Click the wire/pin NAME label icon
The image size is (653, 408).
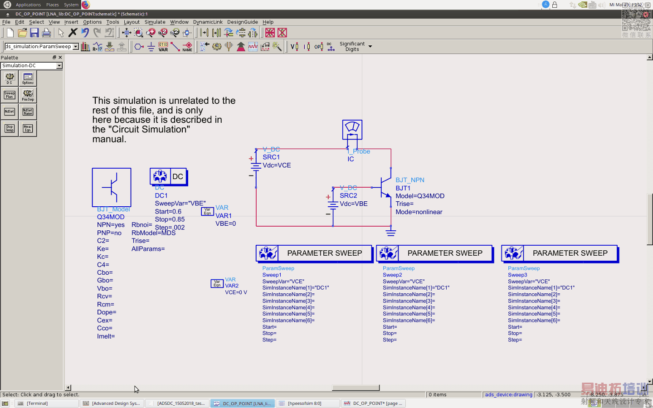(x=187, y=46)
